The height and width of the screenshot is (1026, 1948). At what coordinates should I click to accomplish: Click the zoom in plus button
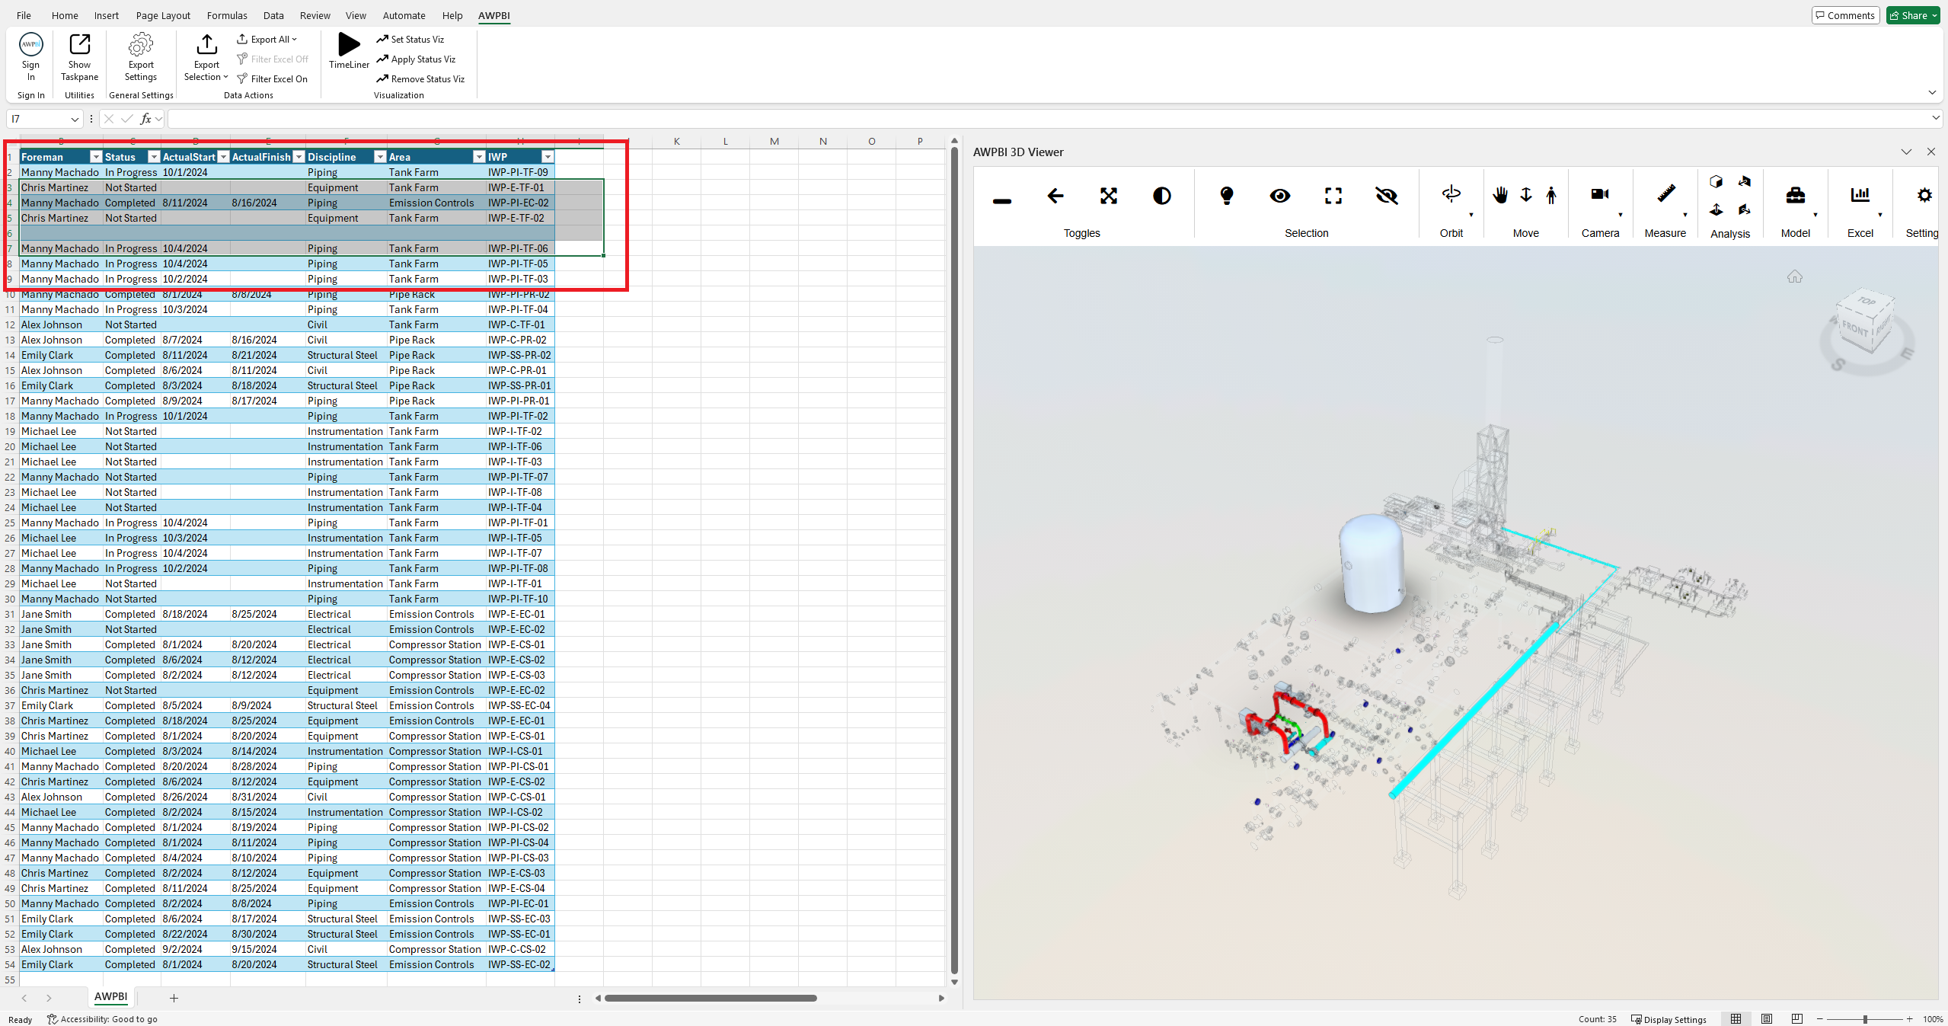pos(1909,1019)
